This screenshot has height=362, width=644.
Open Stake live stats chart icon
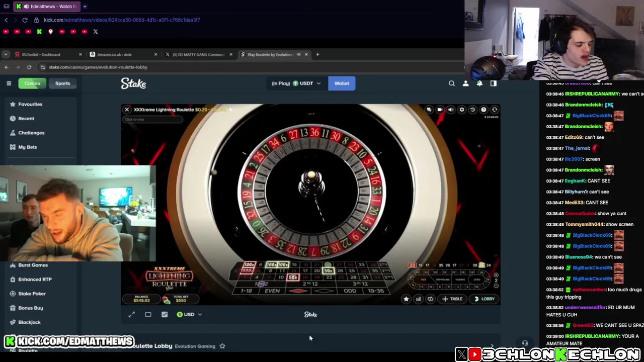165,315
